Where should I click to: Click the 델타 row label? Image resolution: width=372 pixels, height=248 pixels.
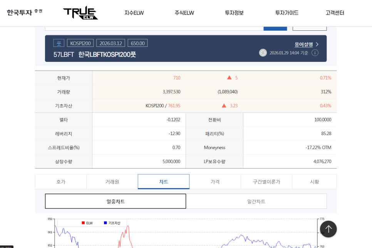(64, 120)
